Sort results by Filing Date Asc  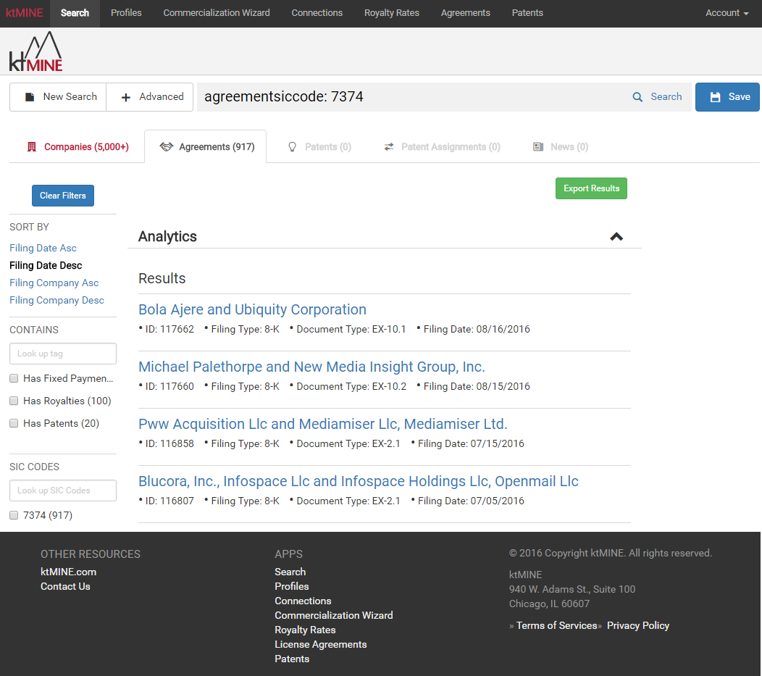click(43, 248)
